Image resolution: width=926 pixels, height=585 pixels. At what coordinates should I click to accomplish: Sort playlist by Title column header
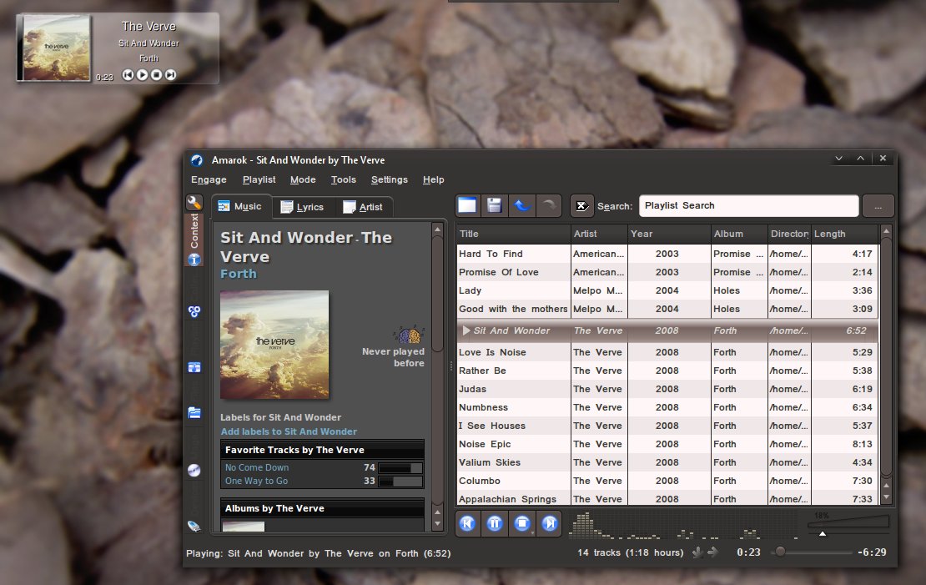[x=513, y=234]
